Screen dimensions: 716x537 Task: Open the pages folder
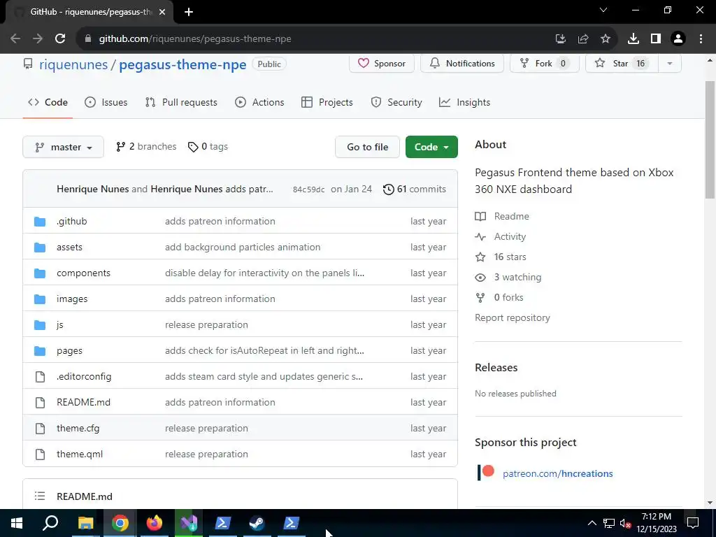(69, 351)
